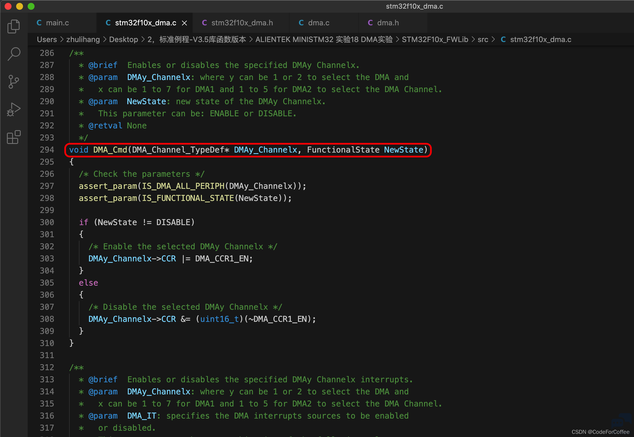Screen dimensions: 634x437
Task: Open the Run and Debug icon
Action: point(14,109)
